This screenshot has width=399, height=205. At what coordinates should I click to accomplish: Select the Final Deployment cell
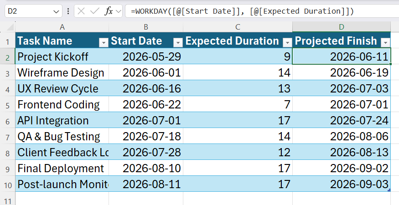[x=62, y=168]
